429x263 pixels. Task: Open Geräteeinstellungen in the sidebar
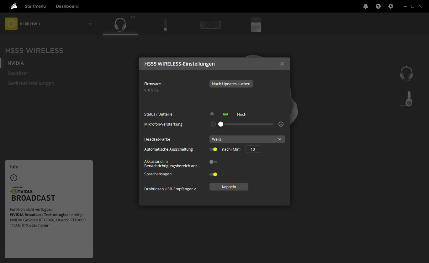coord(31,83)
